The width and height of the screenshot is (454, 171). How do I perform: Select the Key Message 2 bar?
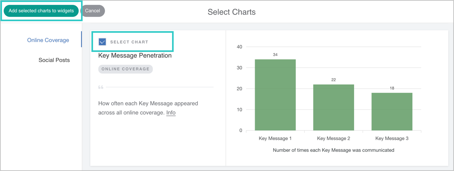[x=333, y=107]
